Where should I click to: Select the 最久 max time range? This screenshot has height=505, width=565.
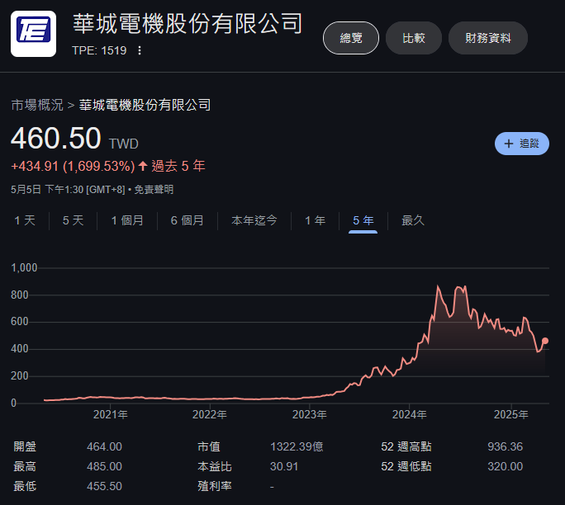click(413, 220)
